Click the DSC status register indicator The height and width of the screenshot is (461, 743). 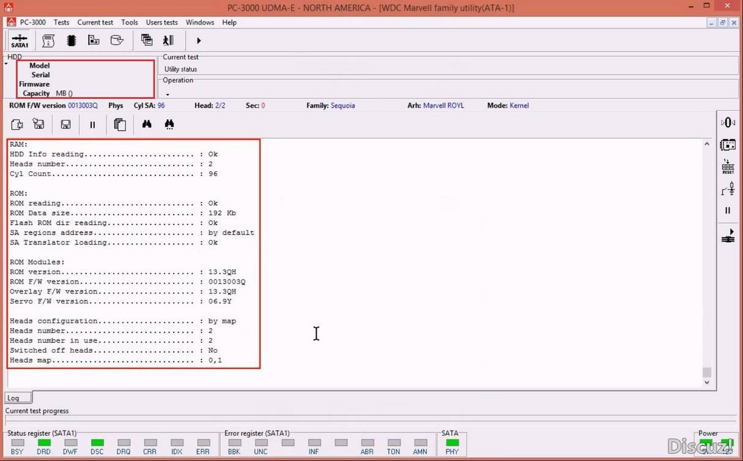coord(97,442)
